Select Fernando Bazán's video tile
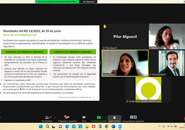The image size is (185, 130). coord(167,63)
